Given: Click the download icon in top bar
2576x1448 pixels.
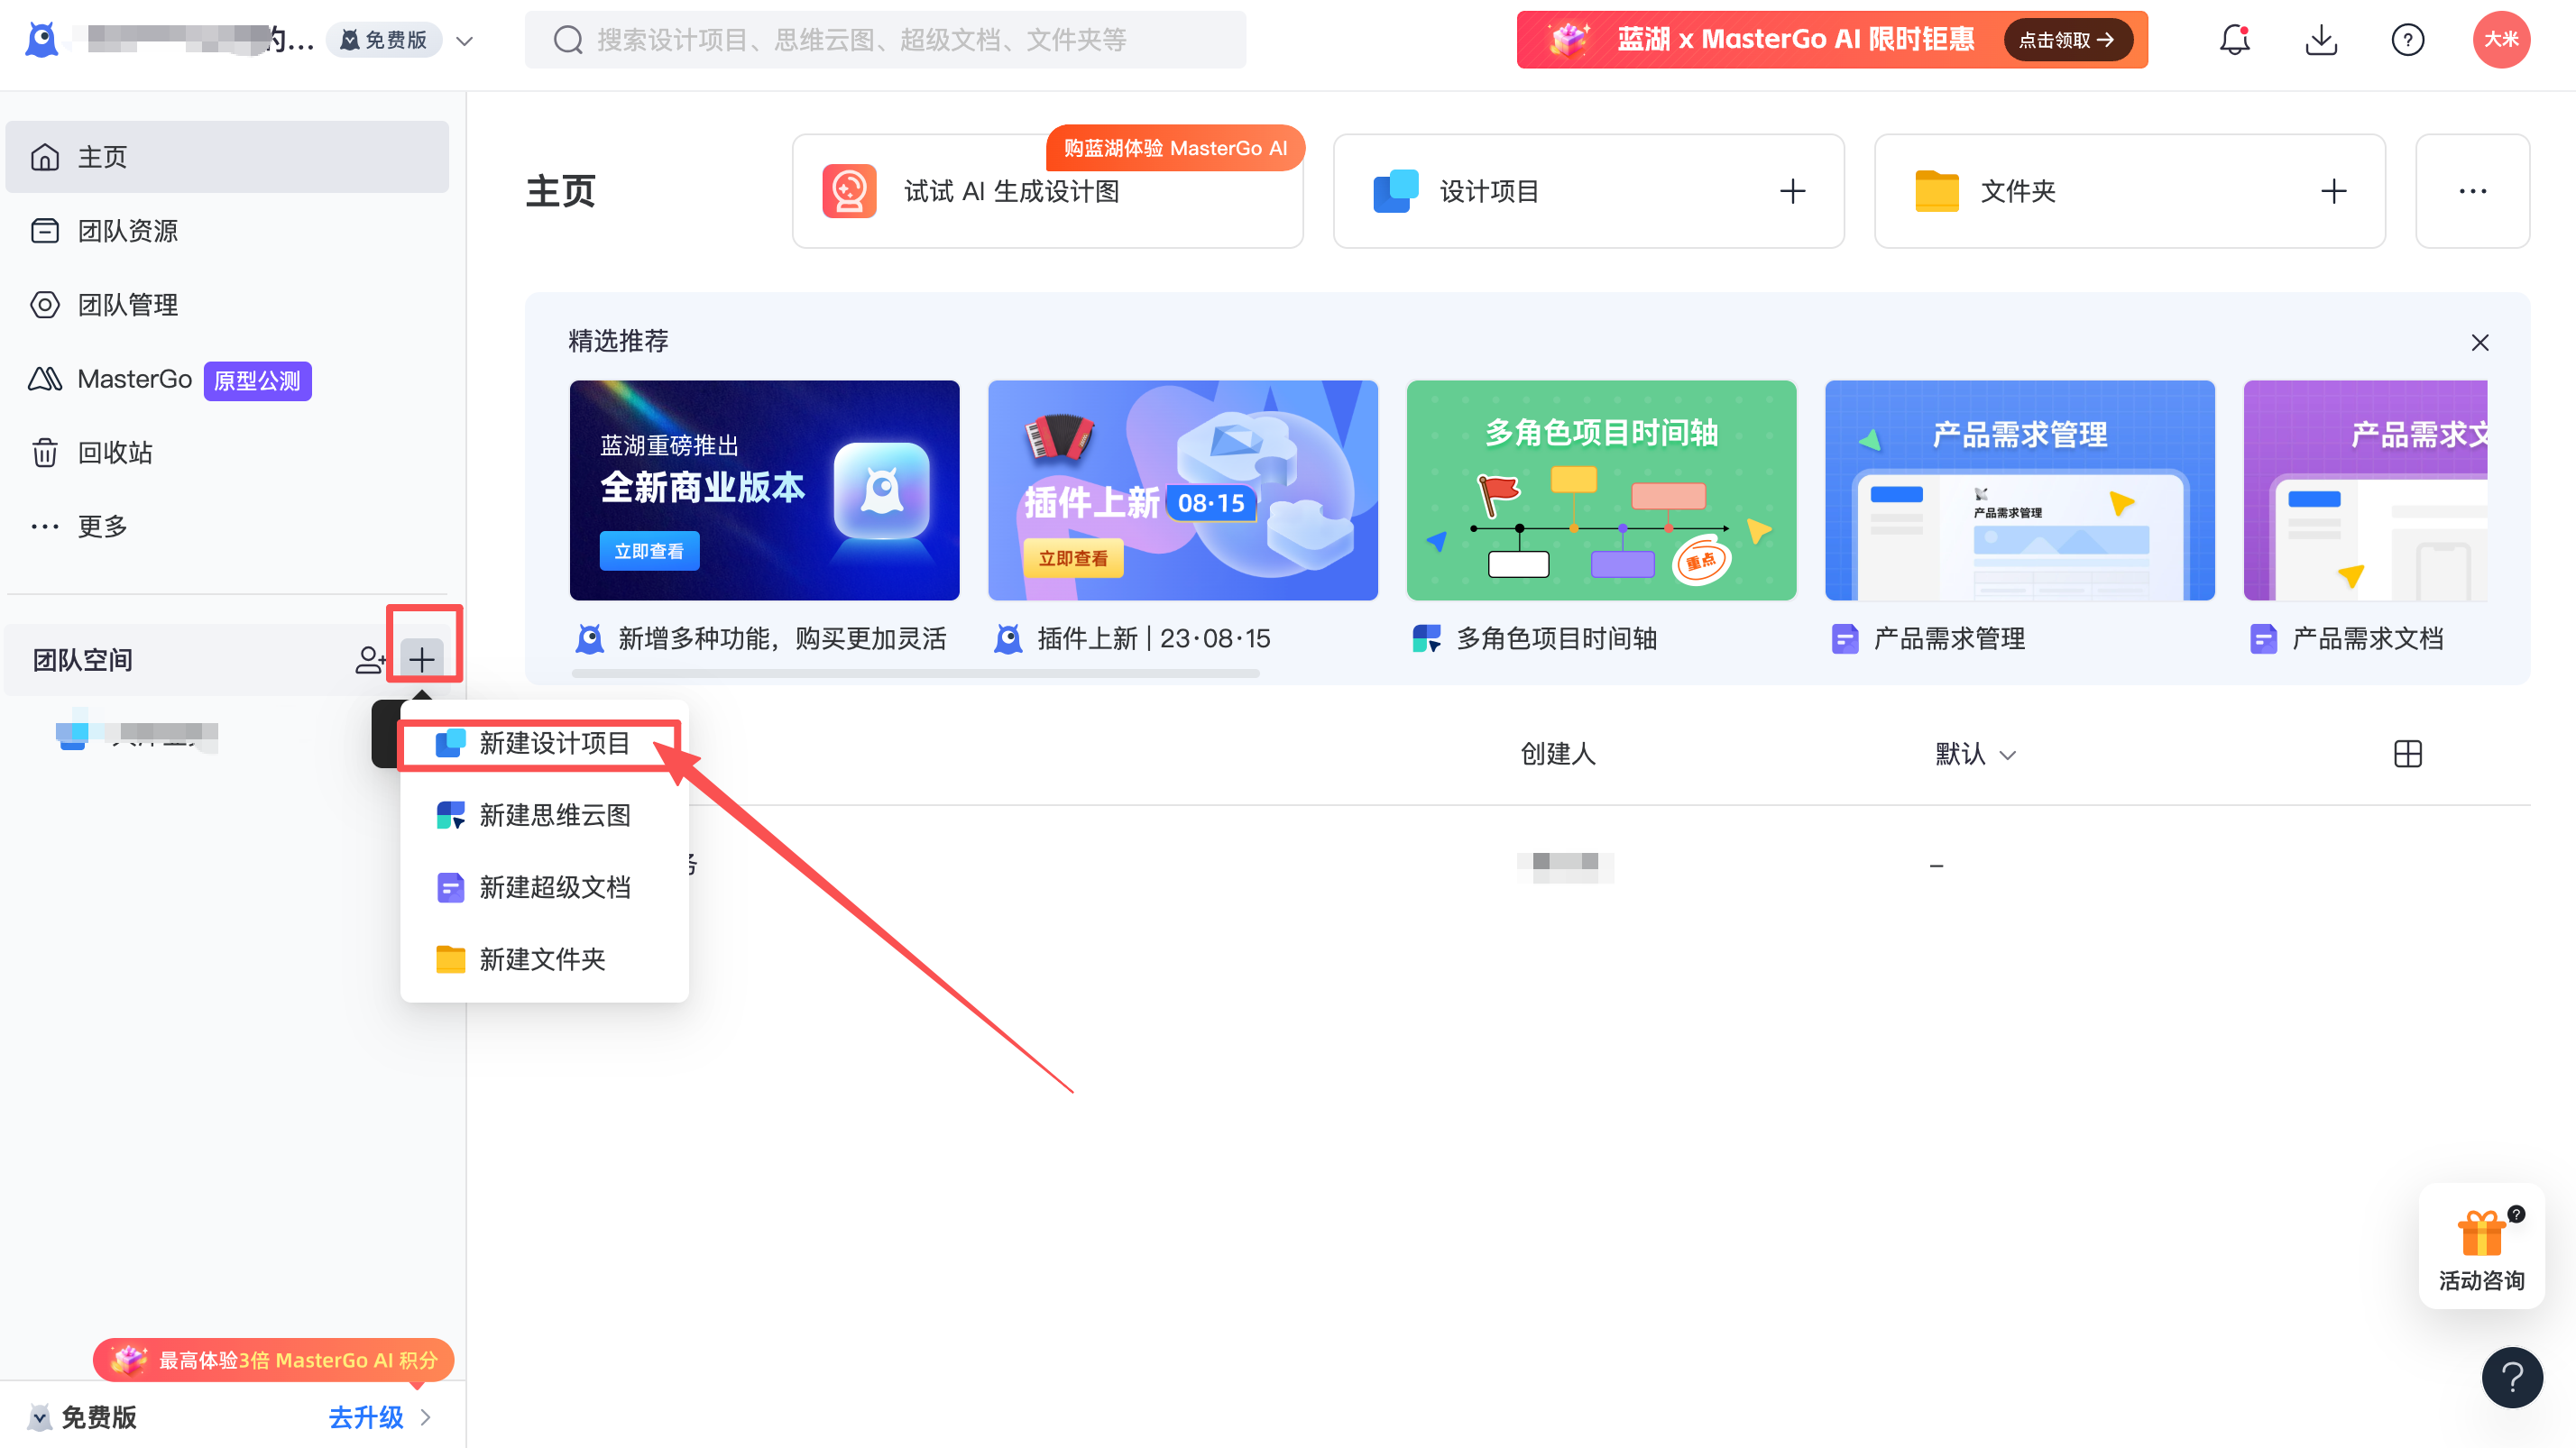Looking at the screenshot, I should [x=2321, y=40].
